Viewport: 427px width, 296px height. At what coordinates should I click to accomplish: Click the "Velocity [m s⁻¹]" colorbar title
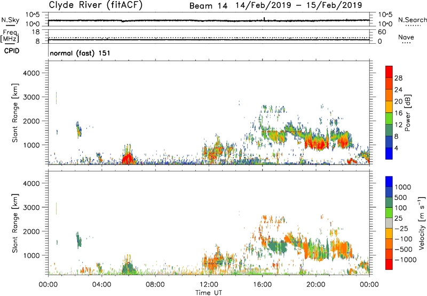click(x=422, y=223)
